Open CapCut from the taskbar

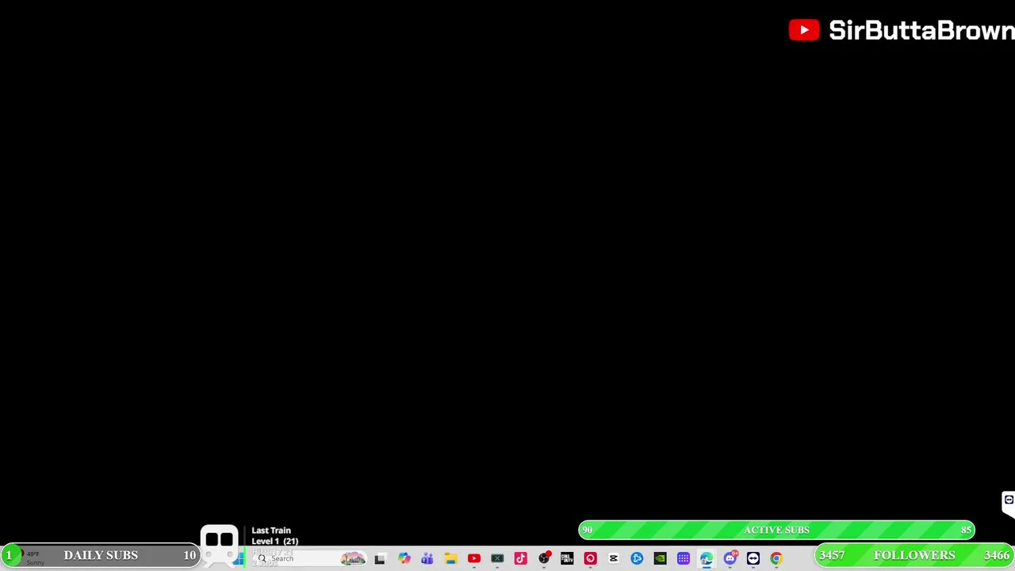tap(614, 559)
